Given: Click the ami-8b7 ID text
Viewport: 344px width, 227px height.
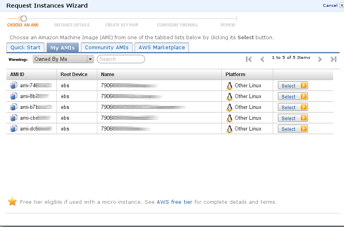Looking at the screenshot, I should coord(35,96).
